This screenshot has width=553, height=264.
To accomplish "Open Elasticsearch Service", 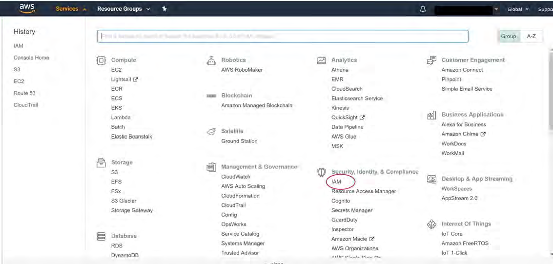I will tap(357, 99).
